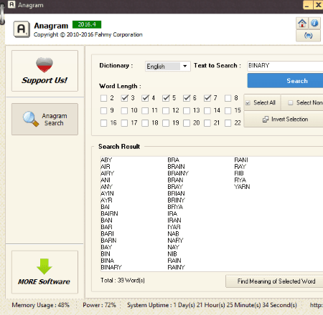Click the home icon button
Viewport: 323px width, 315px height.
point(302,24)
